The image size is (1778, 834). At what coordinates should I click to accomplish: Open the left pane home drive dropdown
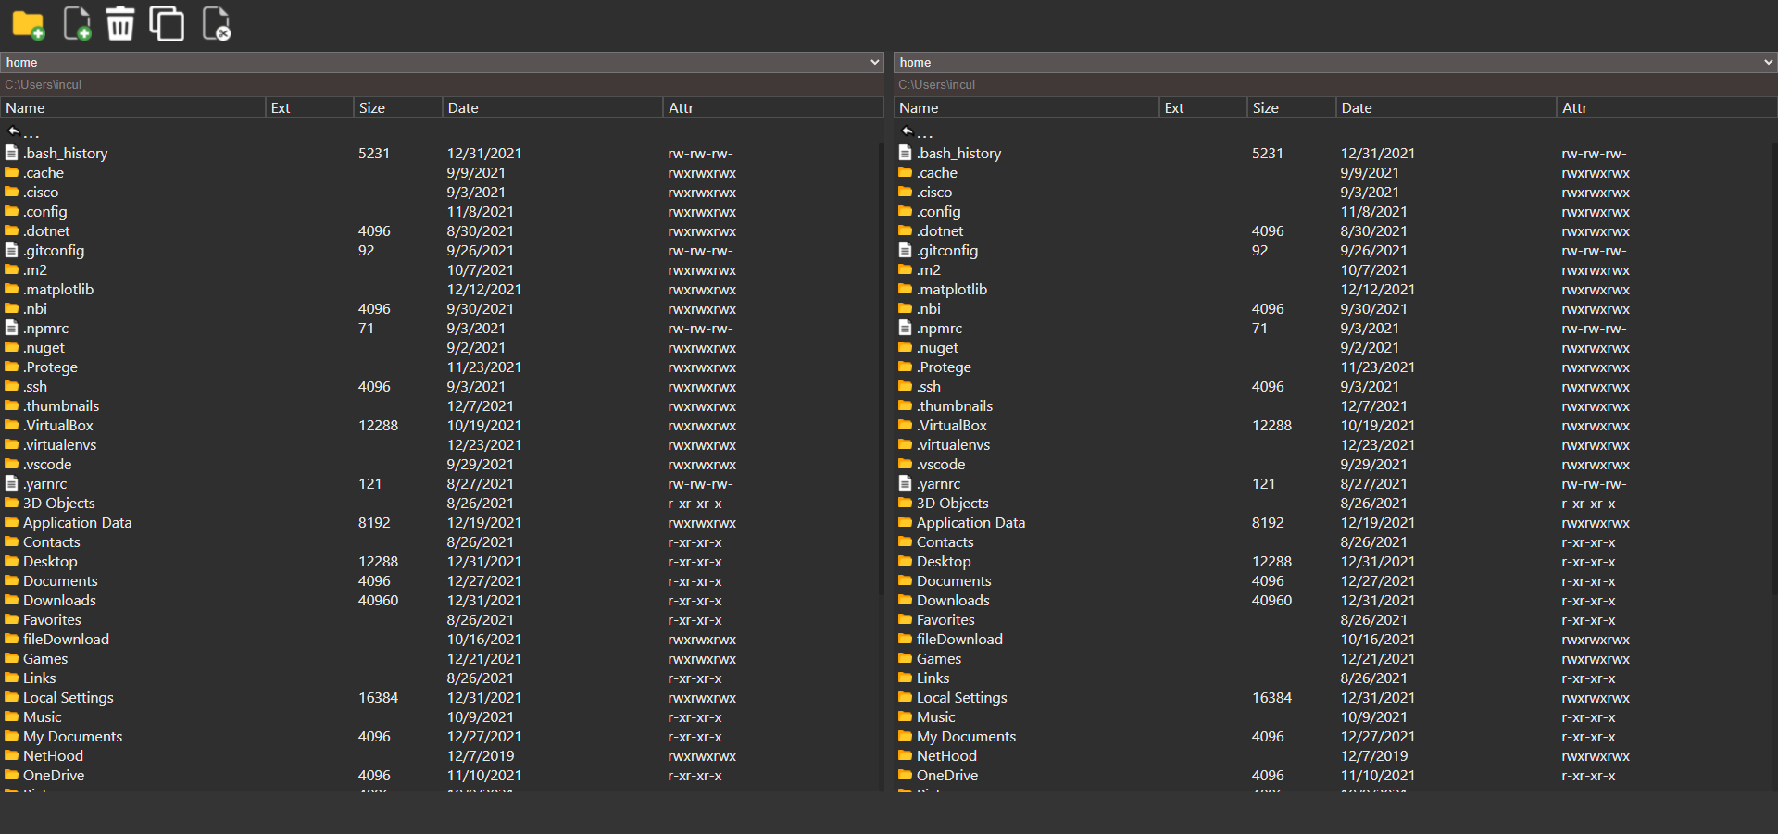tap(443, 62)
